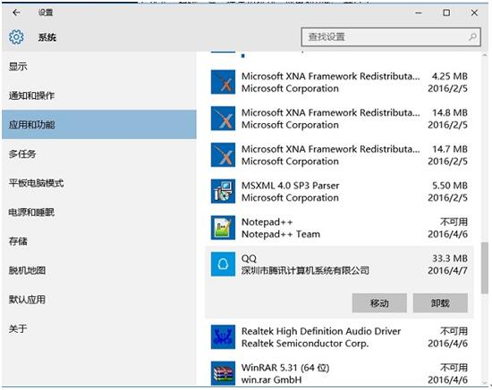This screenshot has width=492, height=390.
Task: Click the 33.3 MB size value
Action: [450, 258]
